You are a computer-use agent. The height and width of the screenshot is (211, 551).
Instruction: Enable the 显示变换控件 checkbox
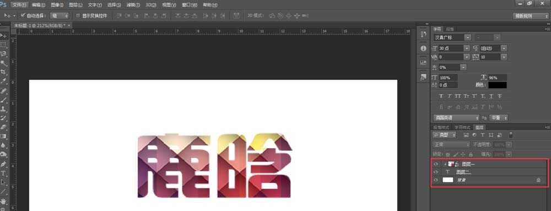(78, 16)
